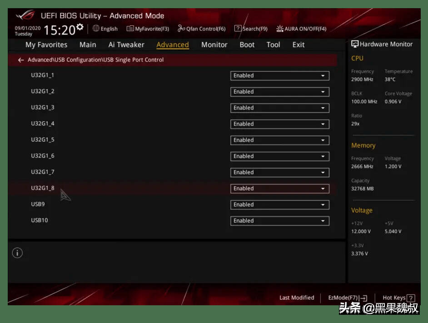Screen dimensions: 428x323
Task: Switch to EzMode(F7)
Action: click(x=348, y=298)
